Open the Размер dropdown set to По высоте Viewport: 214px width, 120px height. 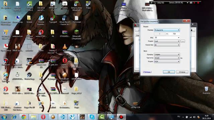pos(167,30)
